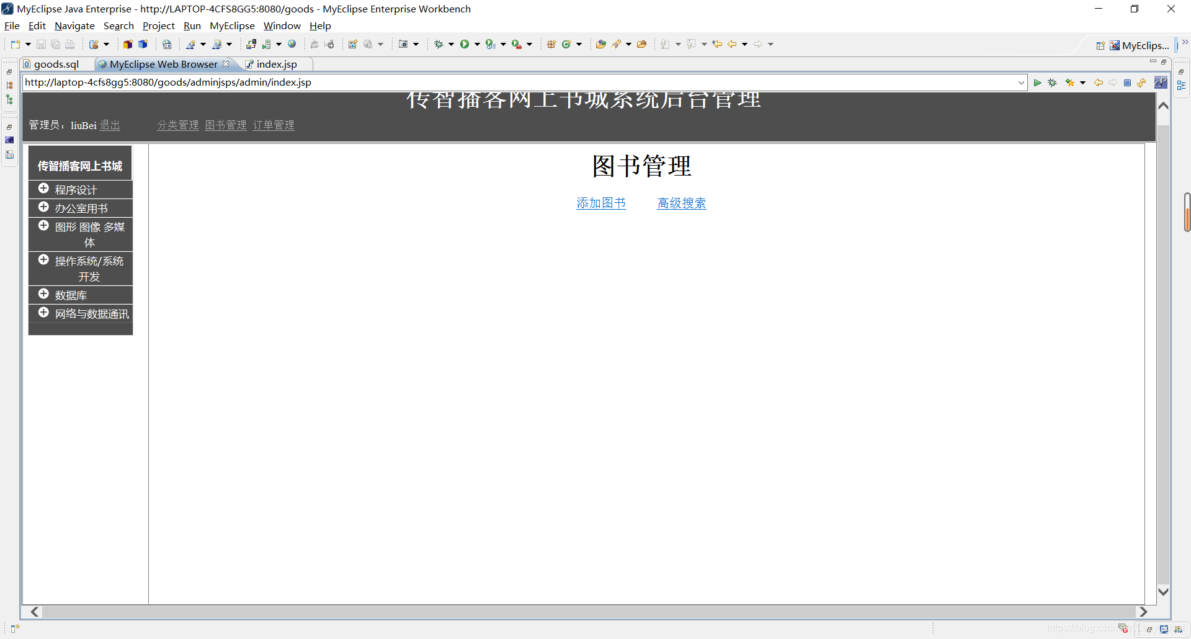Click the Save icon on the toolbar

point(41,44)
